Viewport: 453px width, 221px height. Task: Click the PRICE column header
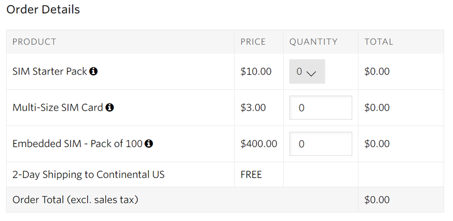pyautogui.click(x=253, y=42)
